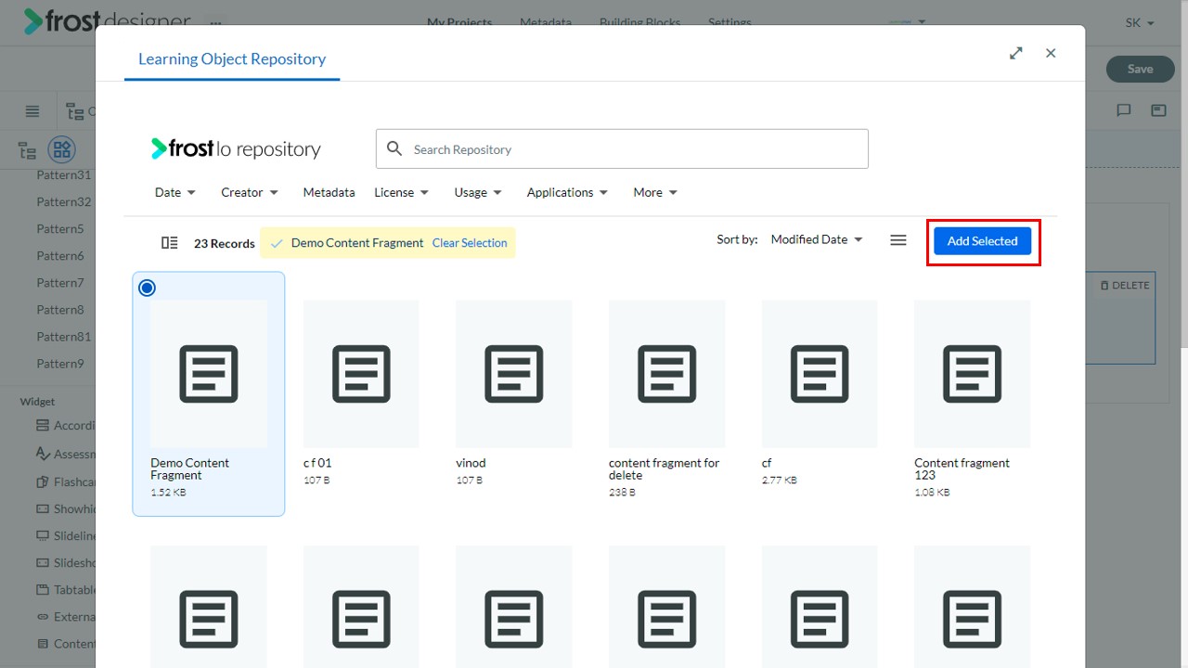Click the Clear Selection link
Viewport: 1188px width, 668px height.
(470, 243)
